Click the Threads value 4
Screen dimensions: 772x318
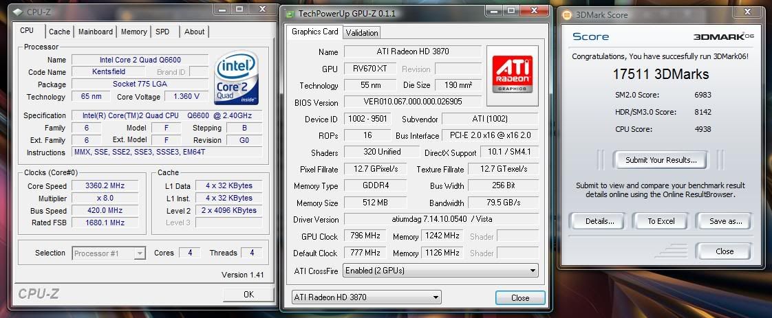point(252,253)
